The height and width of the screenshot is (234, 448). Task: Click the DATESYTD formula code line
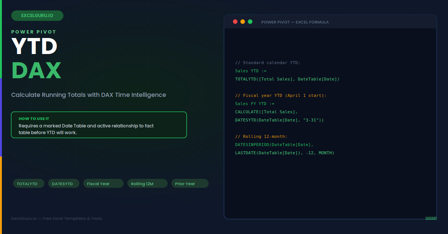(279, 120)
